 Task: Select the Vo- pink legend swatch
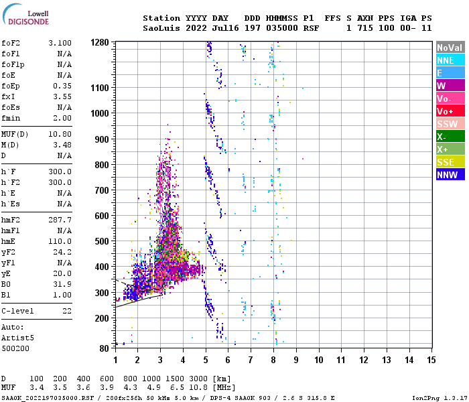click(450, 98)
